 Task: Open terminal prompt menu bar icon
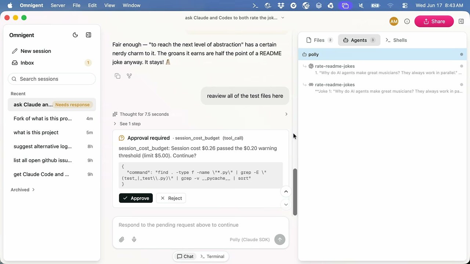[256, 5]
